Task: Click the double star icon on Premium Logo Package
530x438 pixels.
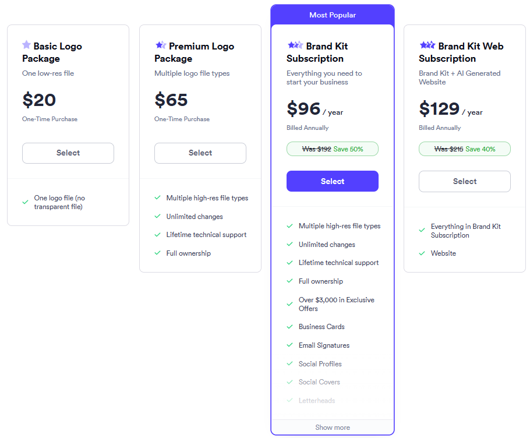Action: pyautogui.click(x=160, y=45)
